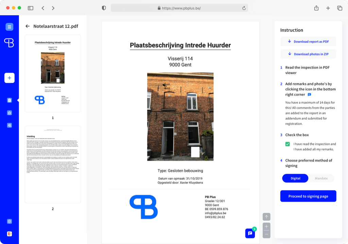Viewport: 348px width, 244px height.
Task: Proceed to signing page
Action: 308,196
